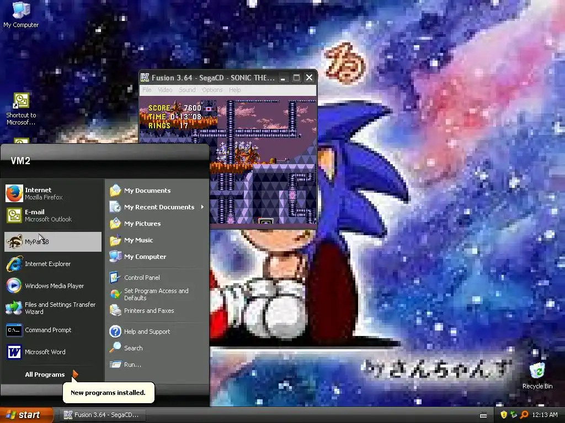The height and width of the screenshot is (423, 565).
Task: Click the security shield tray icon
Action: (x=503, y=415)
